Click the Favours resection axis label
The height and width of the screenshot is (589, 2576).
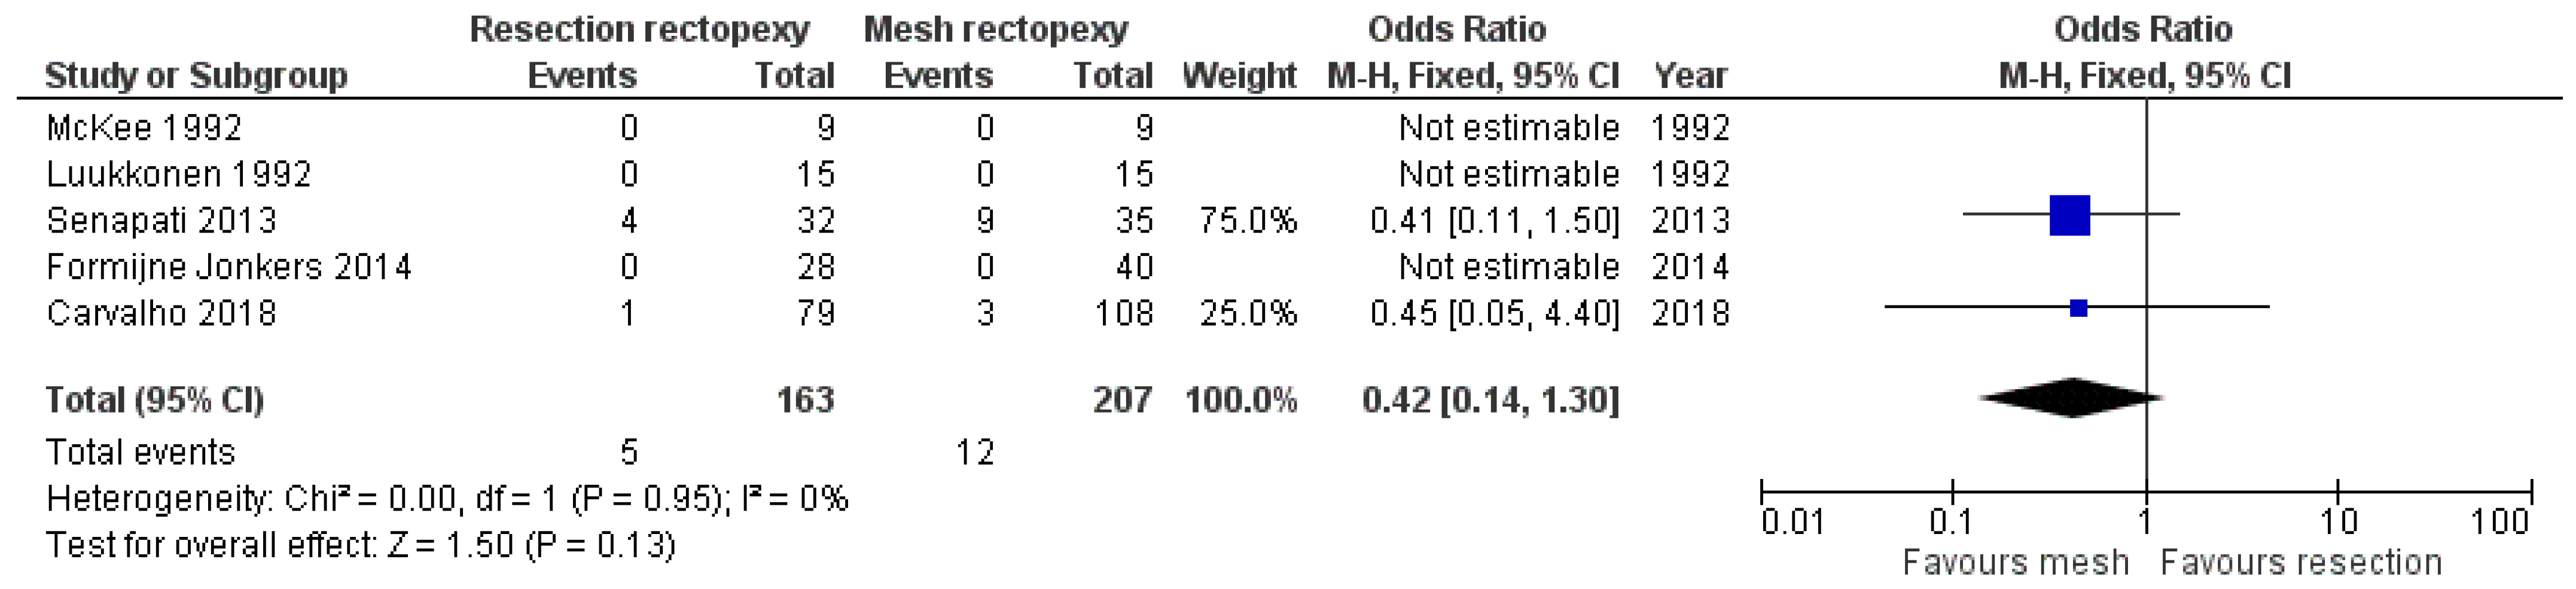pyautogui.click(x=2300, y=562)
